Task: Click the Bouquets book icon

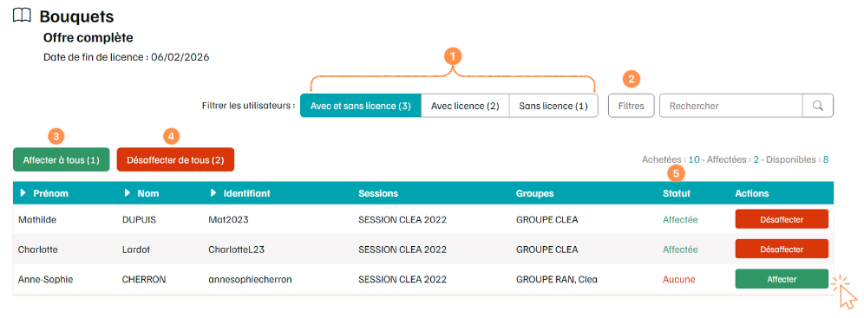Action: (22, 16)
